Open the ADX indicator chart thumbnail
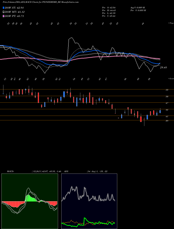Screen dimensions: 174x229 89,201
